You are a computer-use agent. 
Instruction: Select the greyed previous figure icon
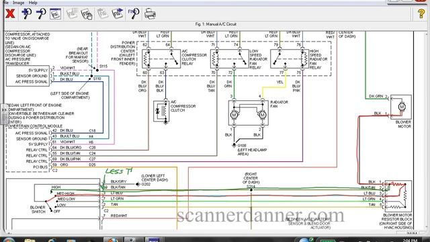point(72,13)
